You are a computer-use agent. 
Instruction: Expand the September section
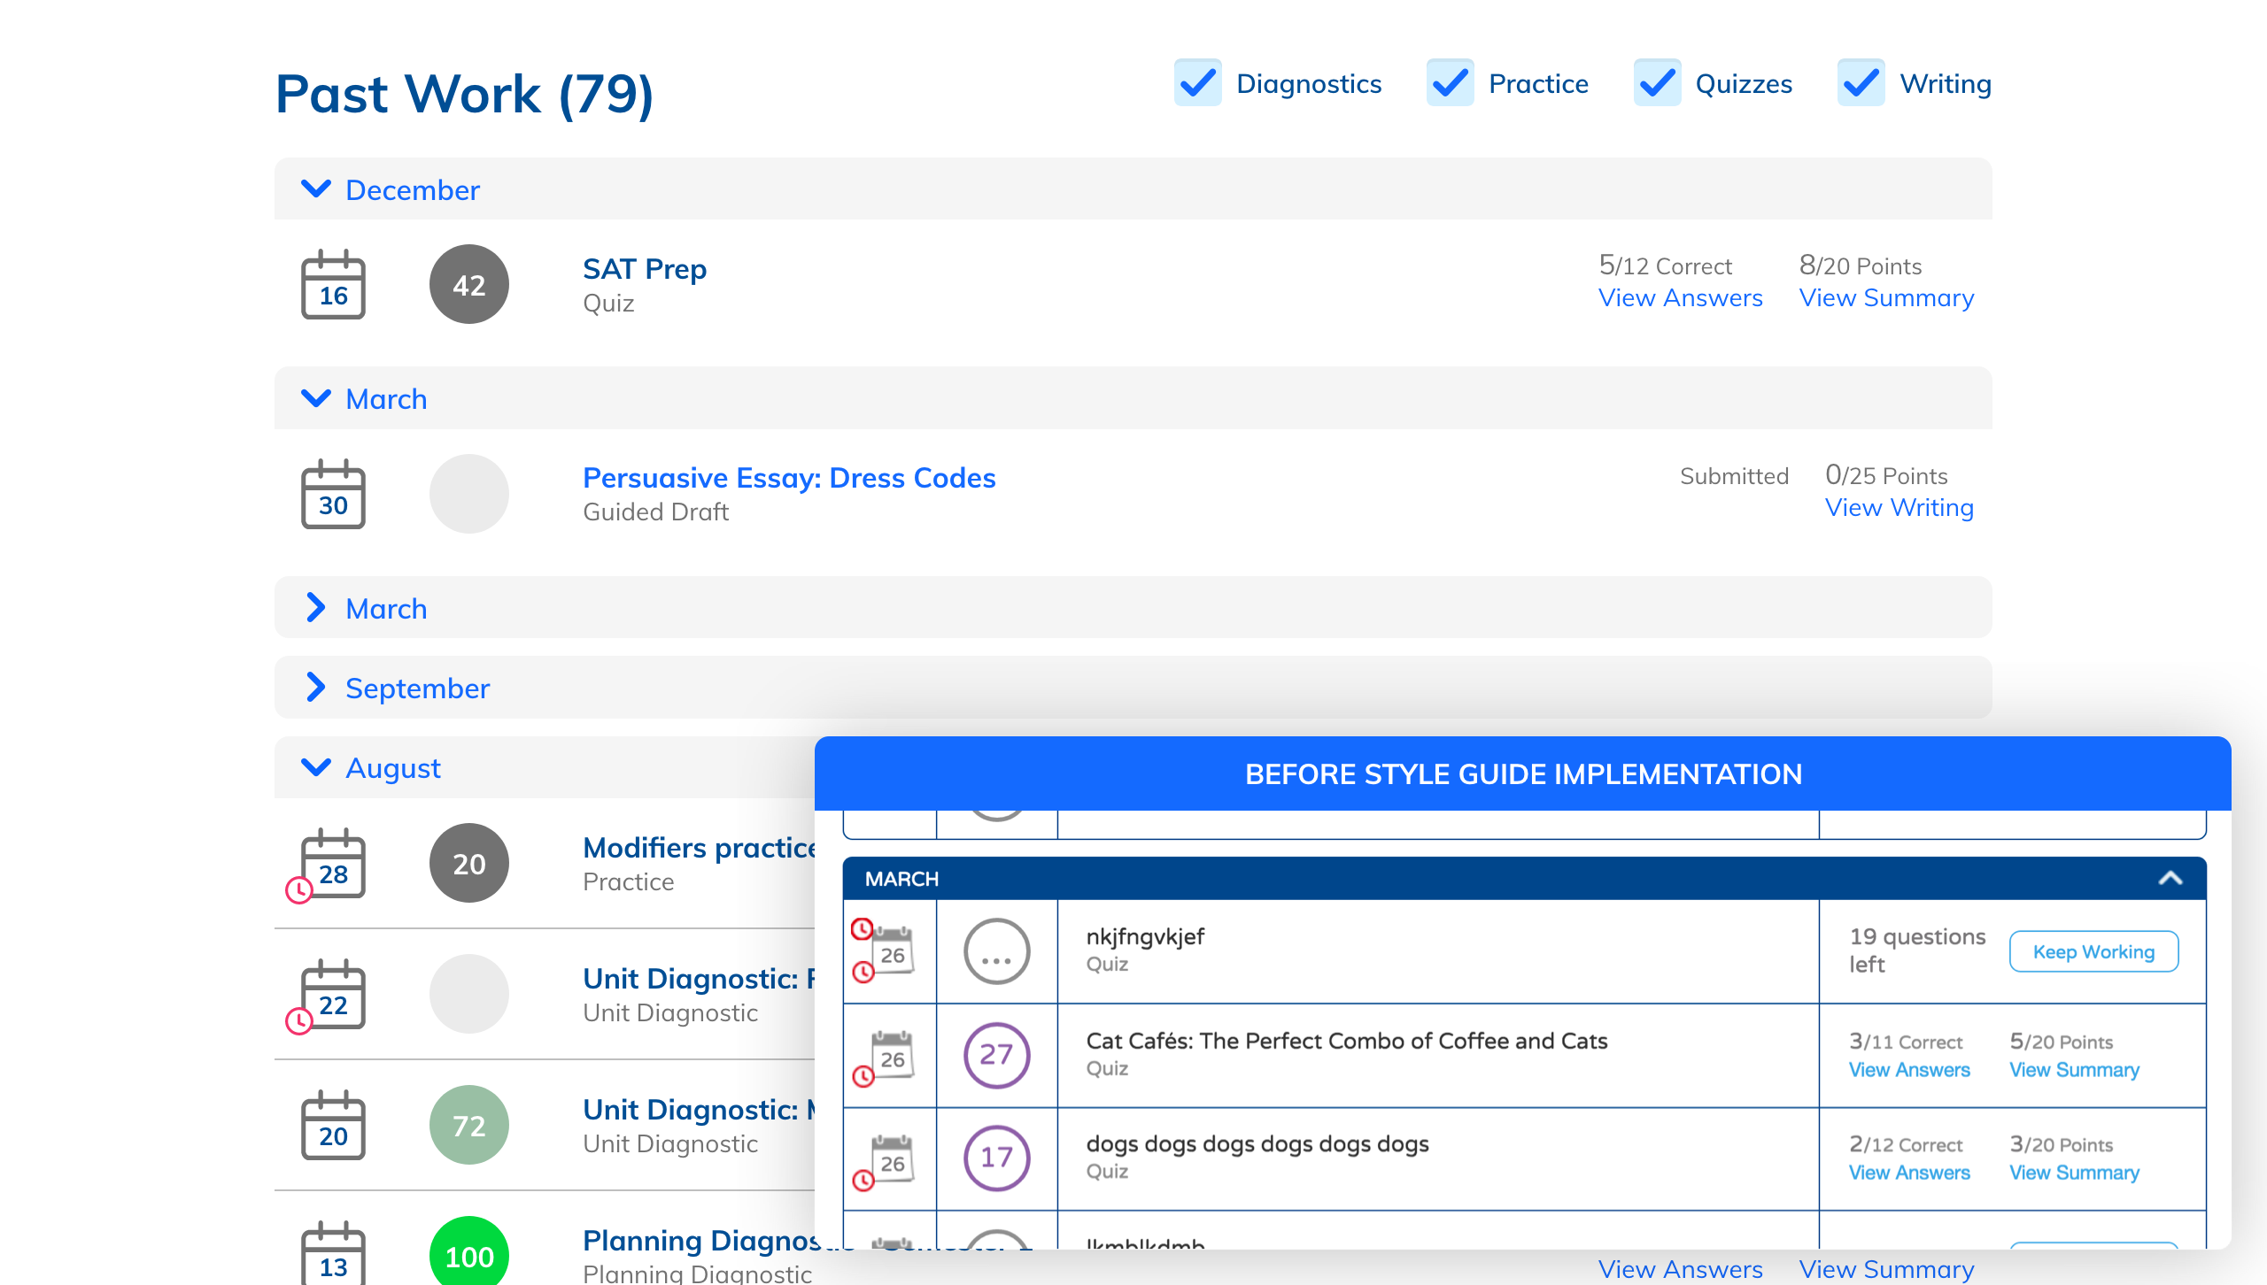tap(316, 688)
